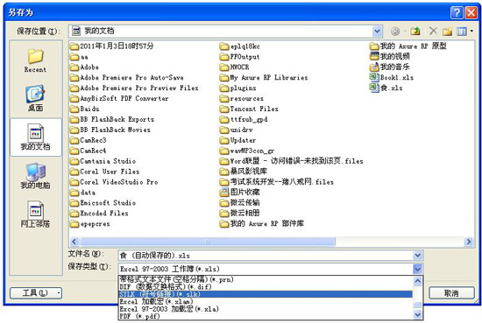Click file type list scroll up arrow
This screenshot has height=323, width=482.
417,281
